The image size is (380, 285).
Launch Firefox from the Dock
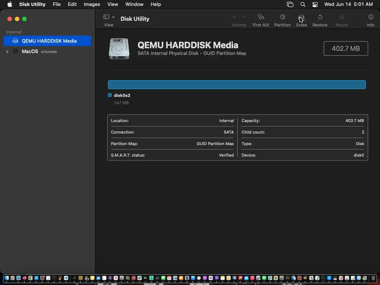pos(24,278)
